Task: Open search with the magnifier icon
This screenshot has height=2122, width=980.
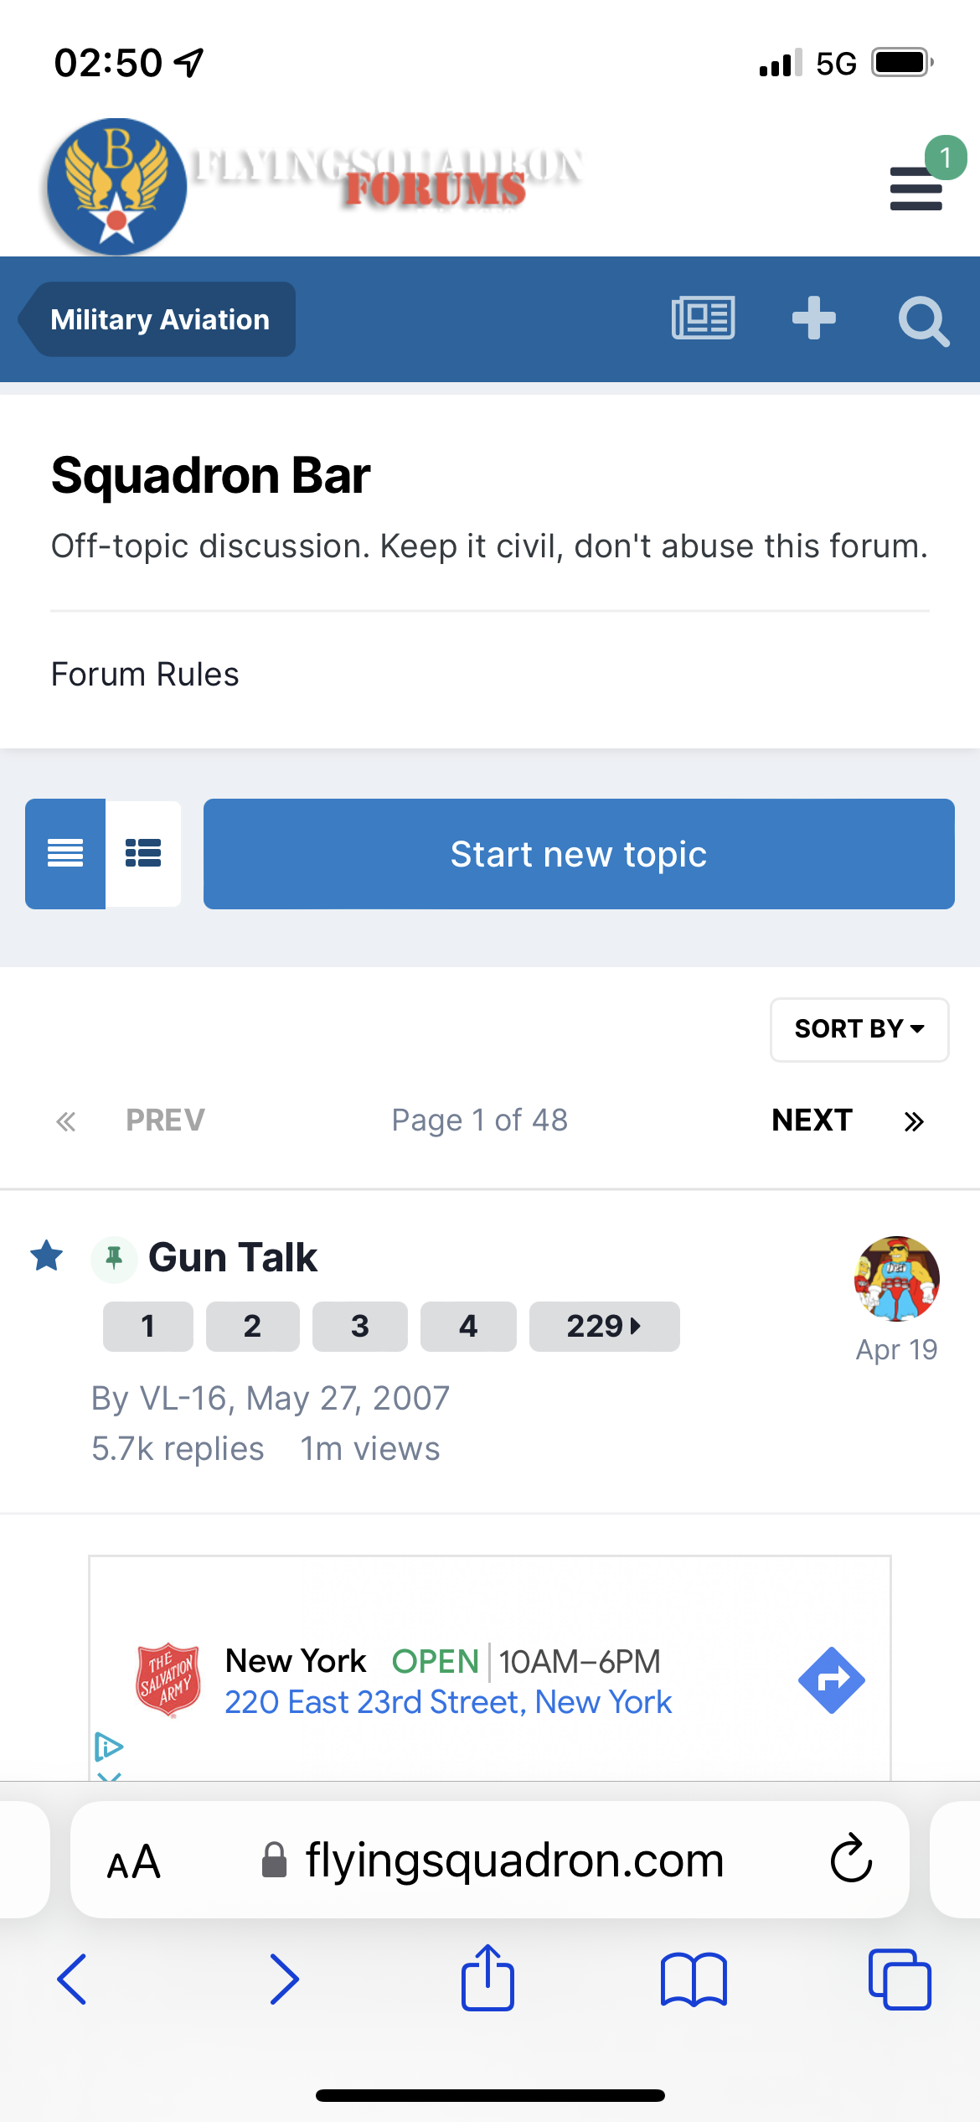Action: click(924, 321)
